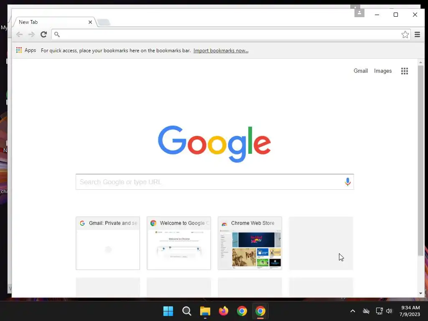Show hidden system tray icons chevron
Viewport: 428px width, 321px height.
click(x=353, y=311)
